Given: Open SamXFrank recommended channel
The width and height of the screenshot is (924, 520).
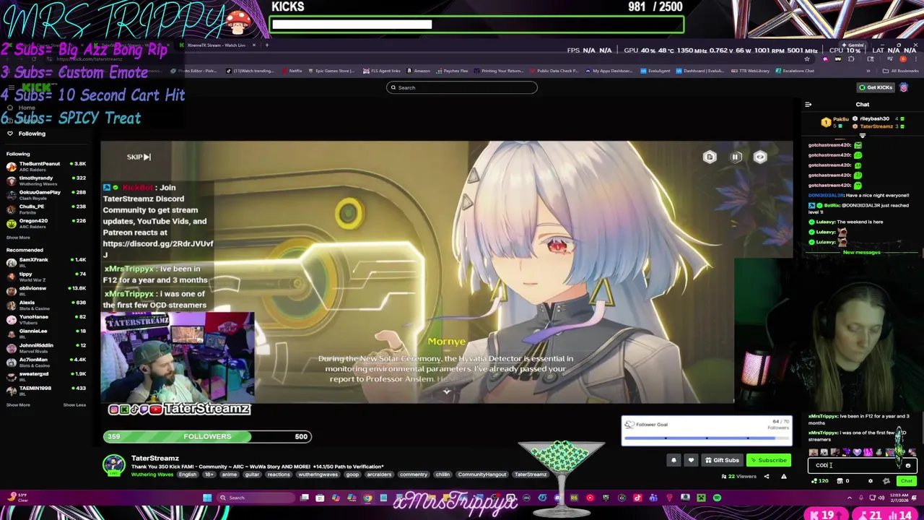Looking at the screenshot, I should click(46, 261).
